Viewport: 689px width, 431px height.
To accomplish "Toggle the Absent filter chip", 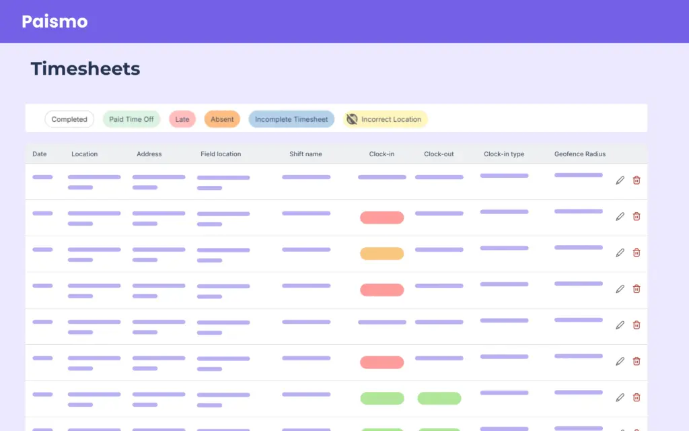I will (222, 119).
